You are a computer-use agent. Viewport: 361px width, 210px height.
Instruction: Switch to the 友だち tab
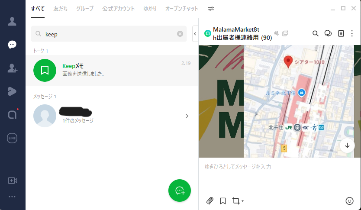click(60, 9)
